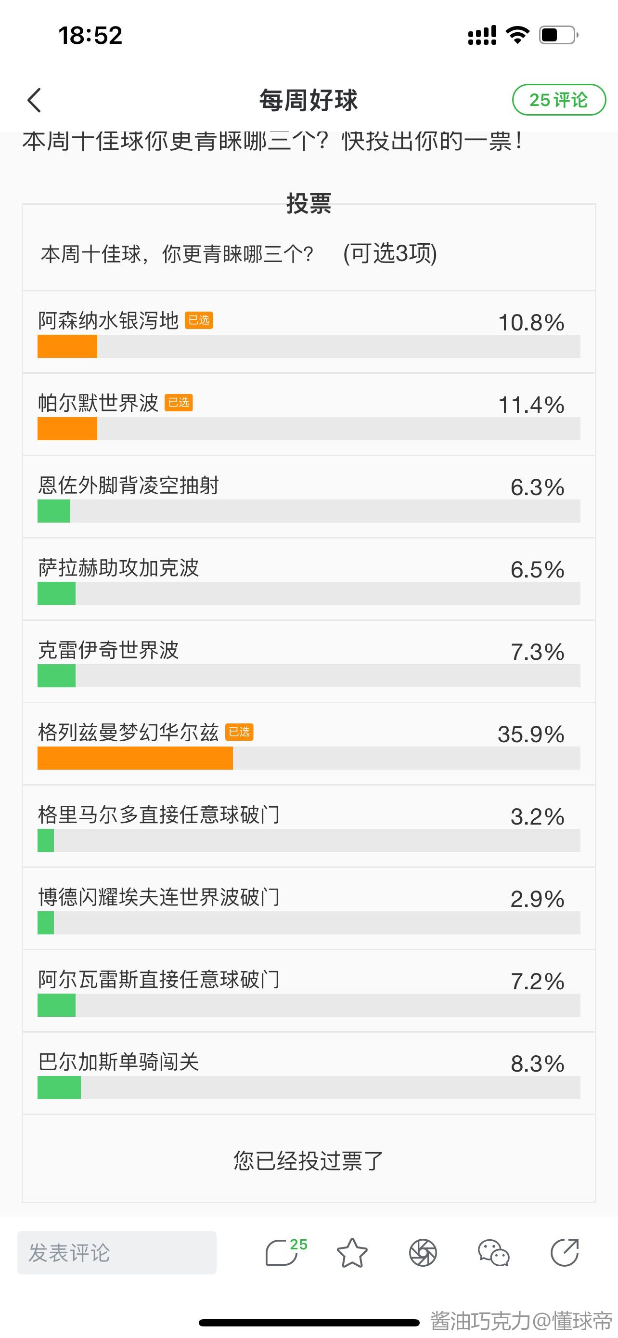The image size is (618, 1338).
Task: Tap the back arrow icon
Action: coord(34,100)
